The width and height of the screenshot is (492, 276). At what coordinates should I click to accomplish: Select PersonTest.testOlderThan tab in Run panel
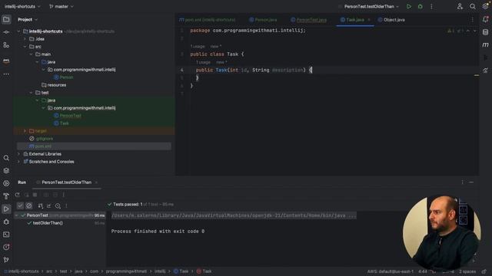[x=66, y=182]
